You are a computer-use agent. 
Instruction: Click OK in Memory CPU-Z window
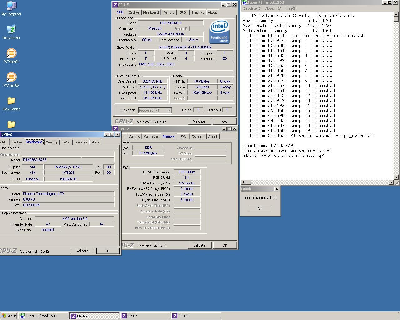point(225,245)
